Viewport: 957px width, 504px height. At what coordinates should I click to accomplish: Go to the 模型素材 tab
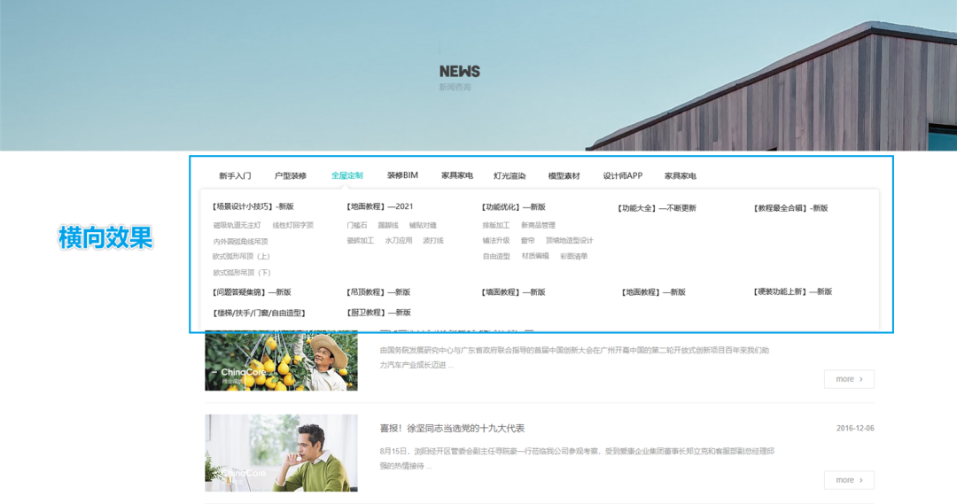tap(564, 176)
